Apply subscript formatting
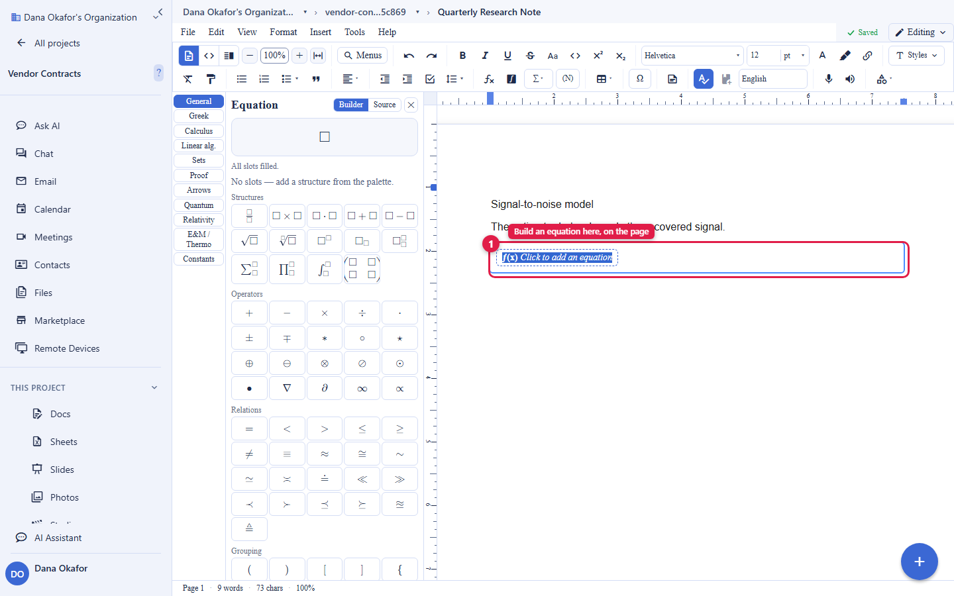 pyautogui.click(x=620, y=56)
